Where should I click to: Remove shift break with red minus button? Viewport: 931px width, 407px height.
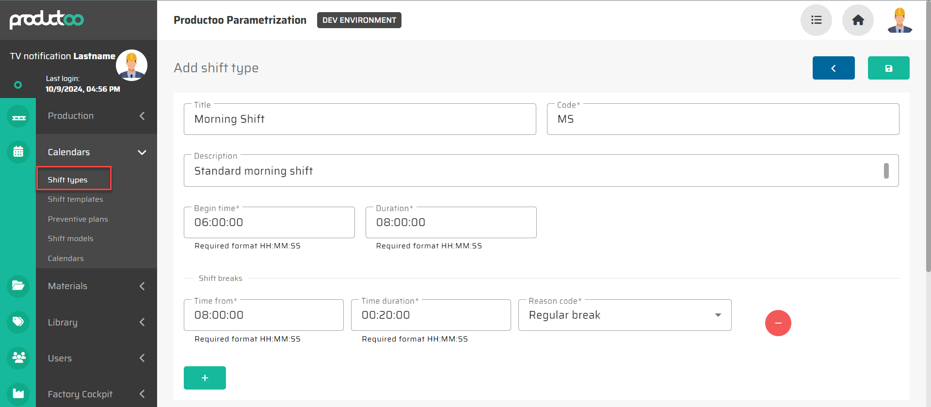coord(778,323)
